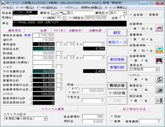Click the 車種判断 button

click(117, 67)
